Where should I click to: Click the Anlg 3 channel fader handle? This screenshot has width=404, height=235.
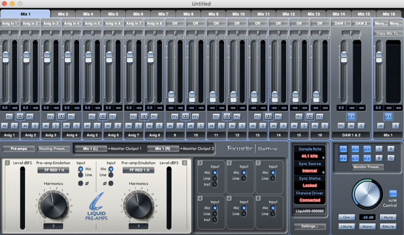coord(47,57)
